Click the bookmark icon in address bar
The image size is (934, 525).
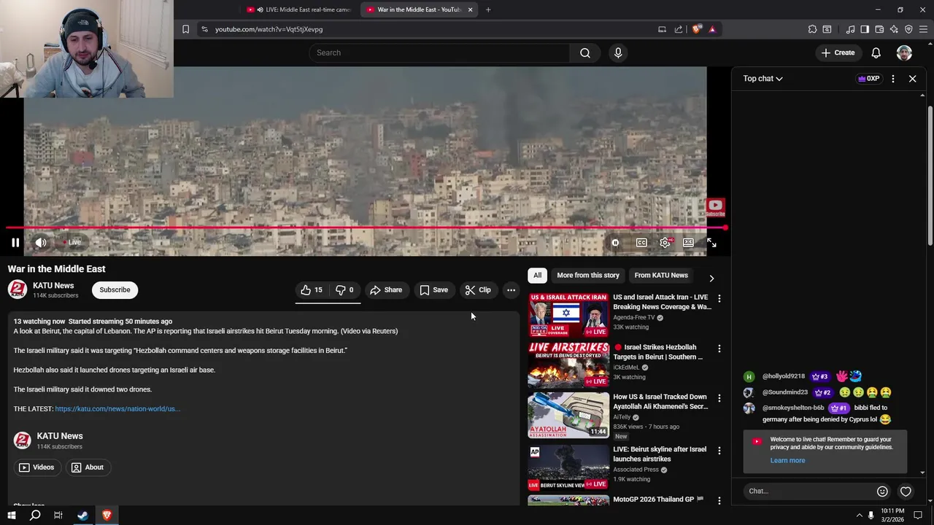tap(185, 29)
